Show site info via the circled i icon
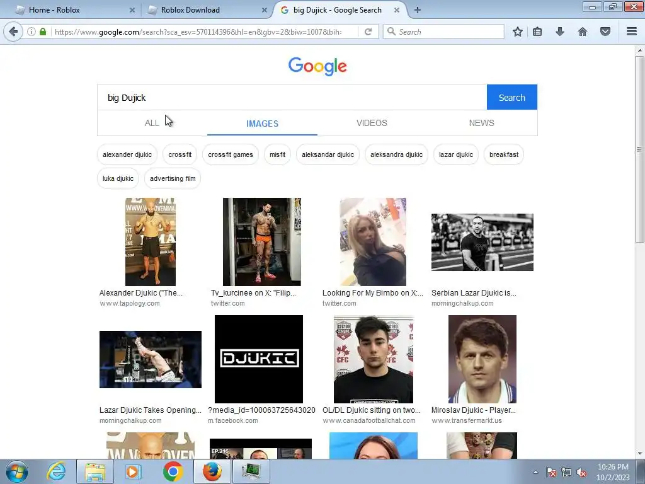The image size is (645, 484). [31, 32]
